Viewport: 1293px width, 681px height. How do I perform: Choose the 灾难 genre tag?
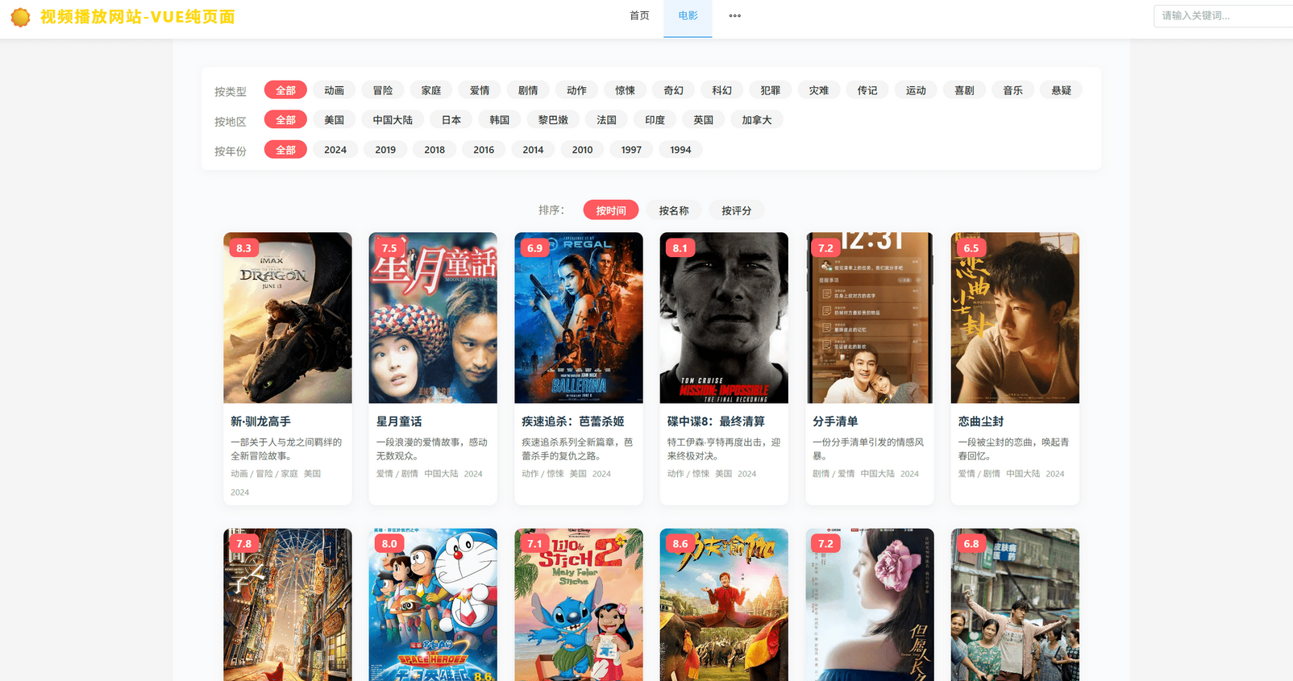coord(819,90)
